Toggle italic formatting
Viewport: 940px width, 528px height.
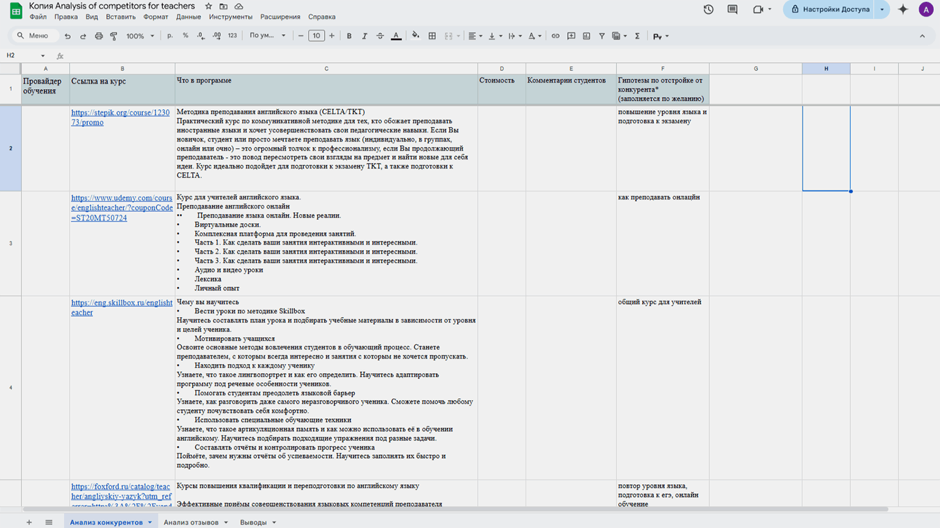click(364, 36)
